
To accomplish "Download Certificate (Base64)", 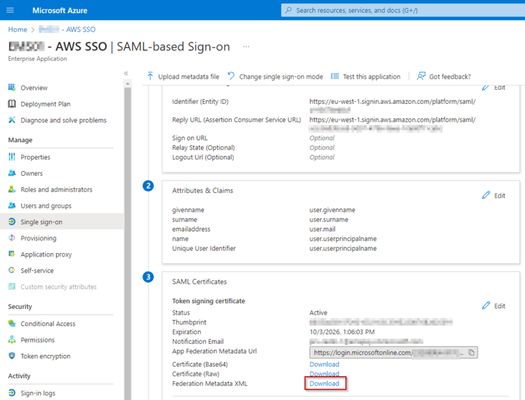I will (324, 364).
